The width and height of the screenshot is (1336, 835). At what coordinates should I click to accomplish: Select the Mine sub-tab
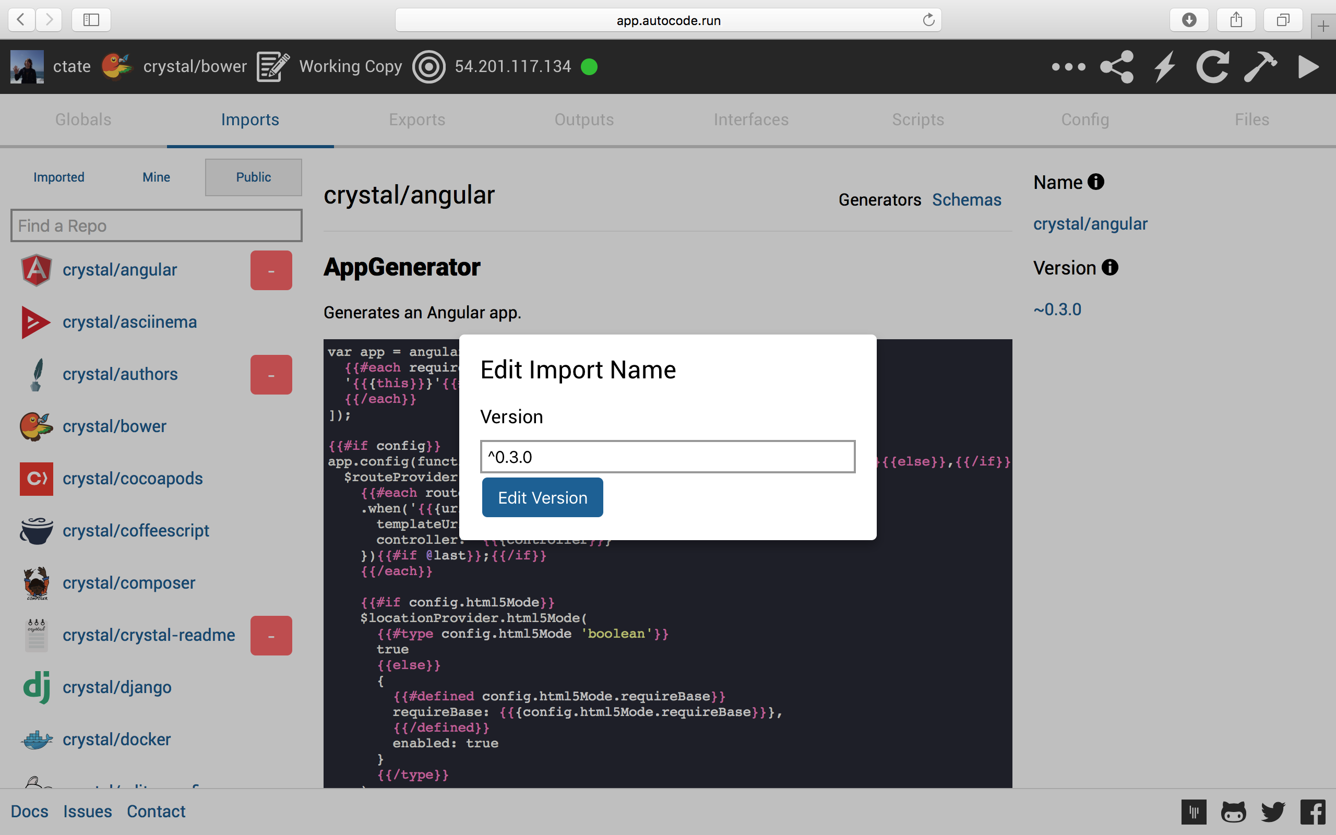tap(156, 177)
